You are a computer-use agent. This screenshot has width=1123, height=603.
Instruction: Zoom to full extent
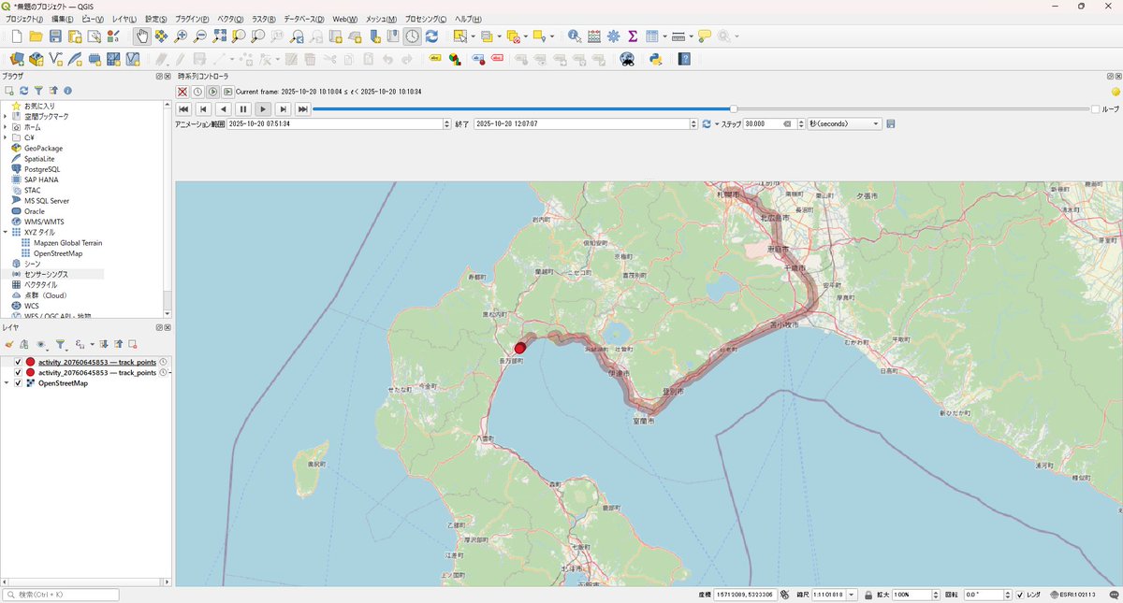tap(220, 36)
